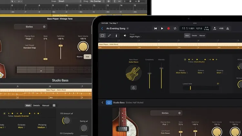The width and height of the screenshot is (242, 136).
Task: Toggle the Fill Amount lock icon on Mac
Action: tap(72, 113)
